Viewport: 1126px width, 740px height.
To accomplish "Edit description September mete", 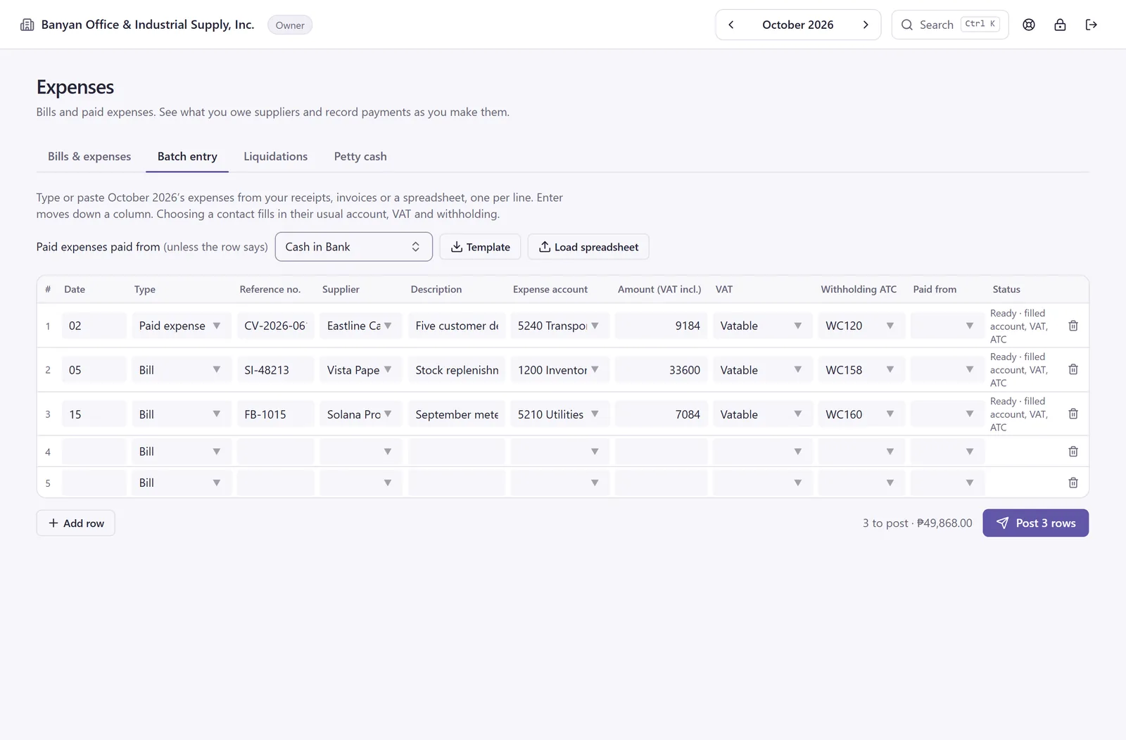I will tap(457, 414).
